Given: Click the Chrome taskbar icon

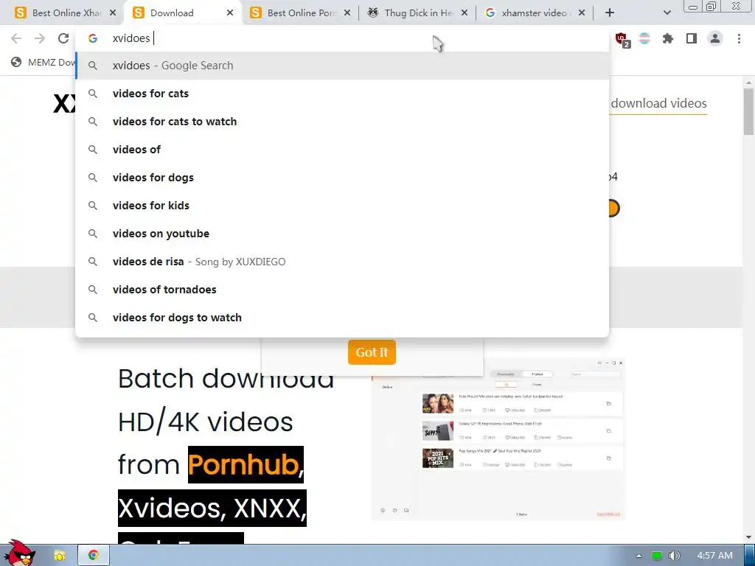Looking at the screenshot, I should coord(94,556).
